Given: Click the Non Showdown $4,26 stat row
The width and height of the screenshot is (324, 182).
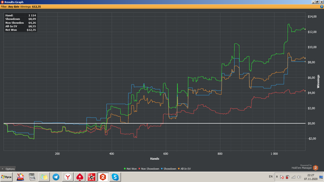Looking at the screenshot, I should (x=20, y=23).
